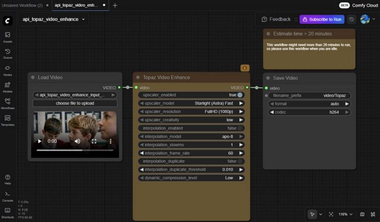Seek on the video preview progress bar

pos(75,150)
